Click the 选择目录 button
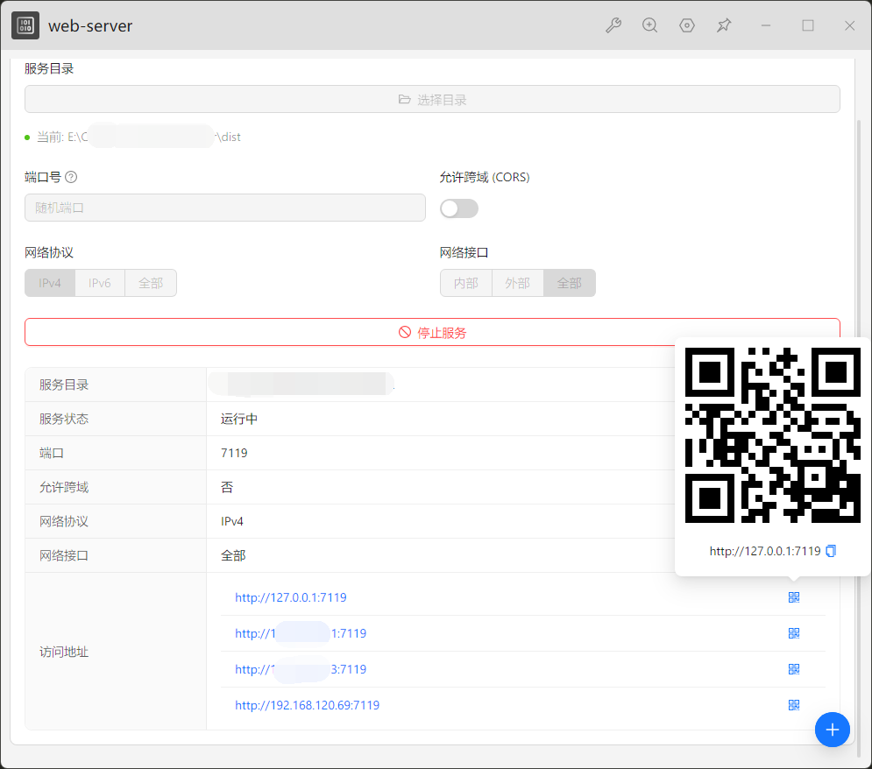This screenshot has height=769, width=872. tap(432, 100)
